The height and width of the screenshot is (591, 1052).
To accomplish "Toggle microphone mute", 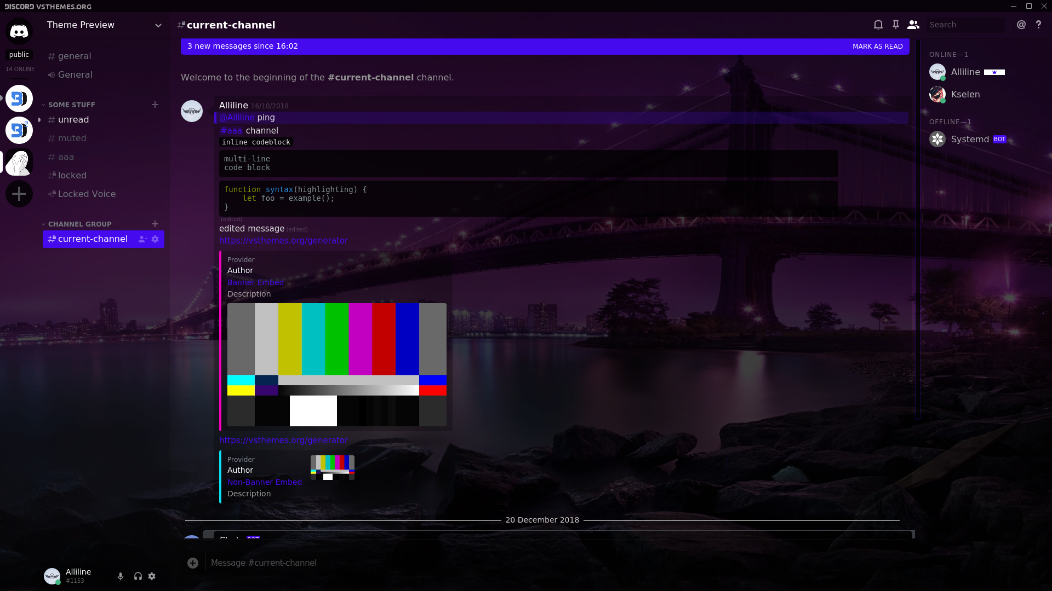I will click(x=121, y=576).
